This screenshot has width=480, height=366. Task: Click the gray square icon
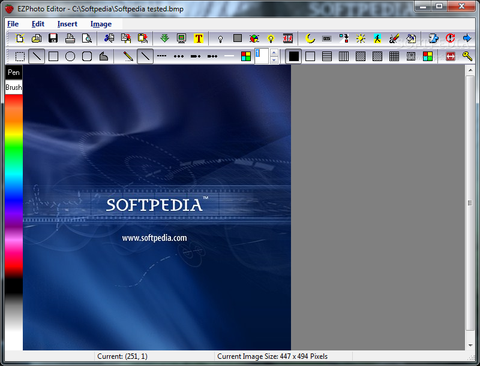[x=238, y=38]
